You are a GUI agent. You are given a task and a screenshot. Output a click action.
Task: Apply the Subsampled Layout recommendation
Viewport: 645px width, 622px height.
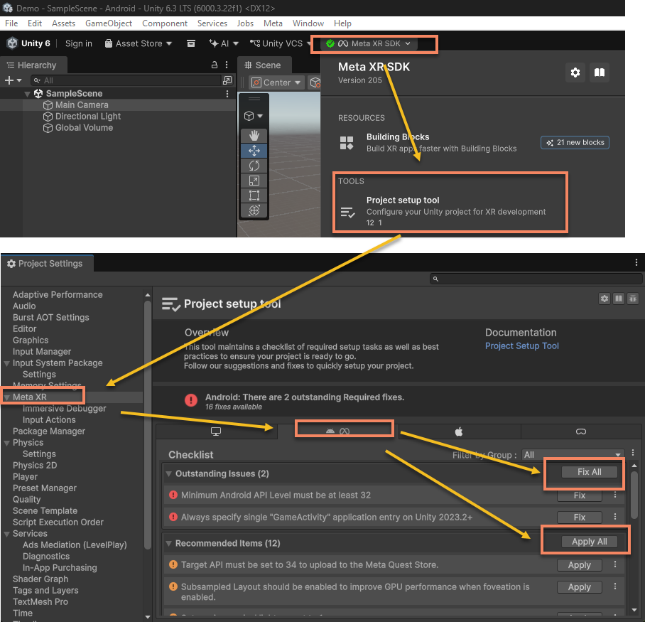[x=579, y=587]
